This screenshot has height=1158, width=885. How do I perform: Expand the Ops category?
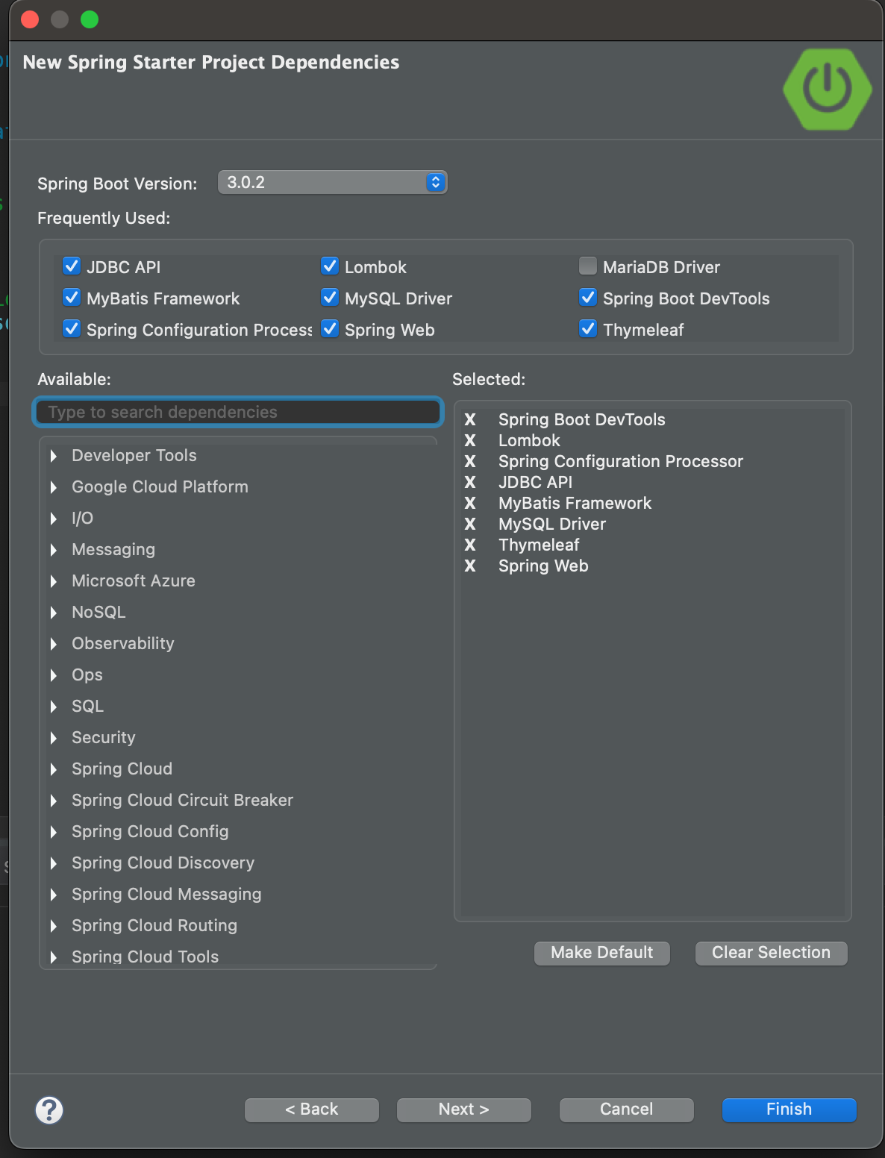coord(54,675)
